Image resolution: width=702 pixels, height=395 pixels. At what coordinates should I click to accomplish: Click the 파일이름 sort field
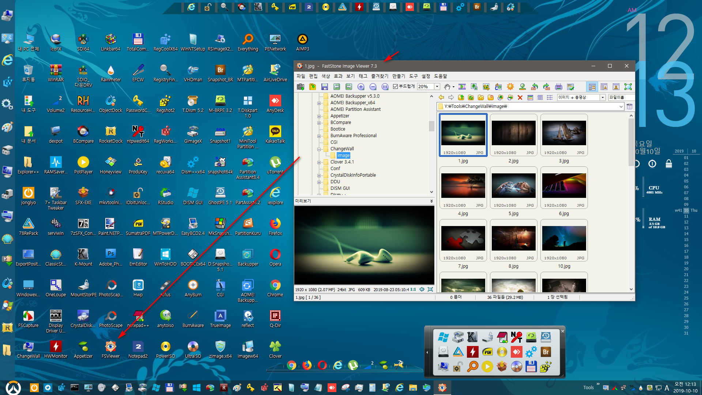[621, 97]
